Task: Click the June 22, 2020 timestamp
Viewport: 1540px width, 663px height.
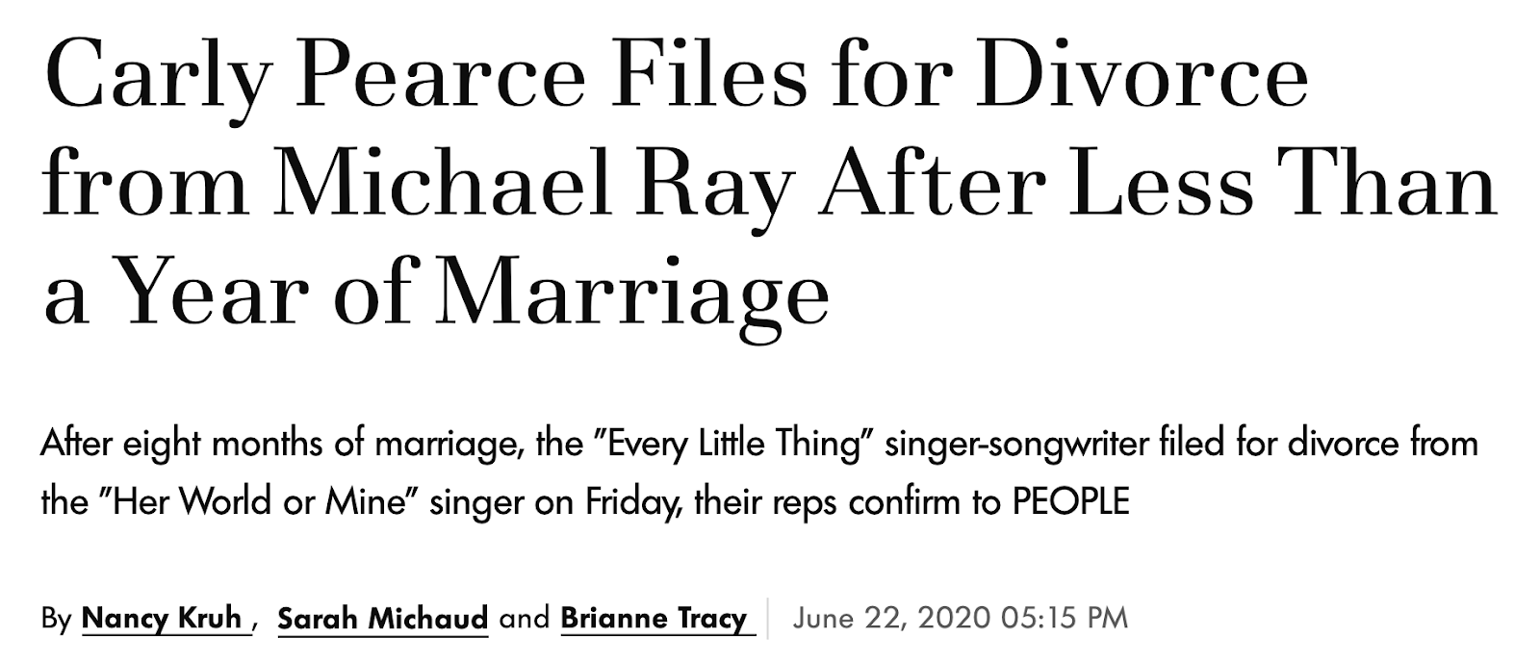Action: [960, 617]
